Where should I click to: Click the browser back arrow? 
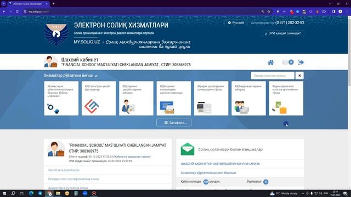4,11
